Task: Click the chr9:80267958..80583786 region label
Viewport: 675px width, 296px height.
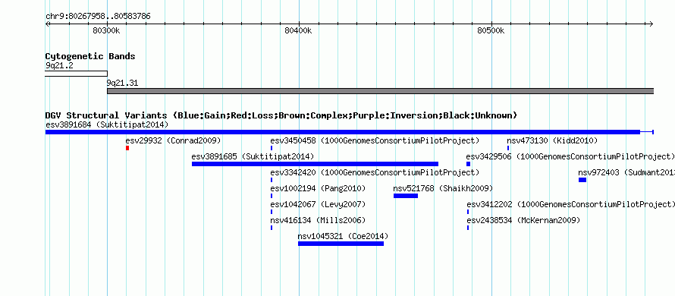Action: pos(98,17)
